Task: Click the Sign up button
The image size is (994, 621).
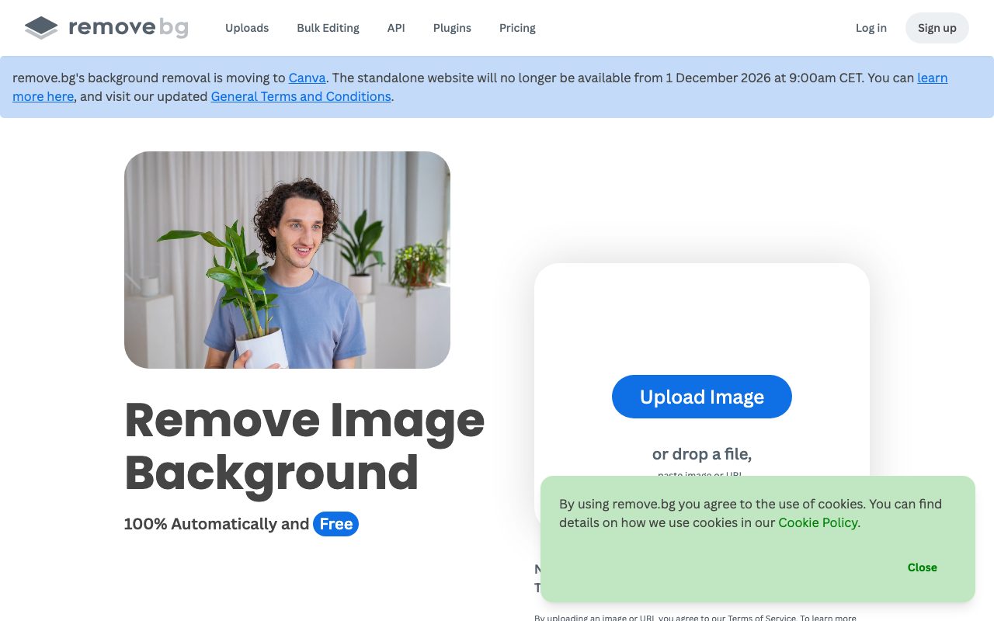Action: pos(937,28)
